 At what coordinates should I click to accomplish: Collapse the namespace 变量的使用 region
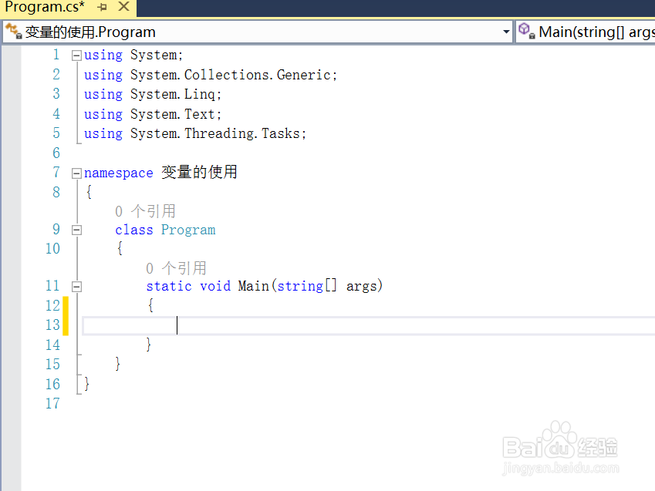tap(75, 173)
